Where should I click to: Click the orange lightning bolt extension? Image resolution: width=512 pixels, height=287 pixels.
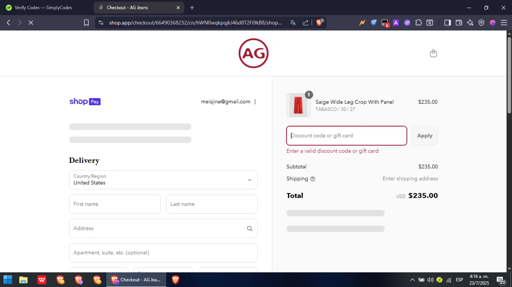(x=362, y=22)
